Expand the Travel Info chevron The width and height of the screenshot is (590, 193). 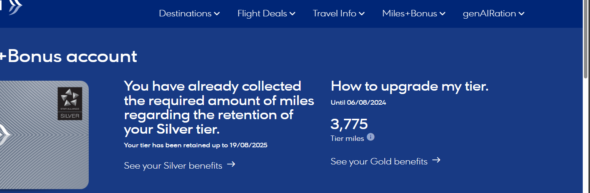[x=361, y=14]
